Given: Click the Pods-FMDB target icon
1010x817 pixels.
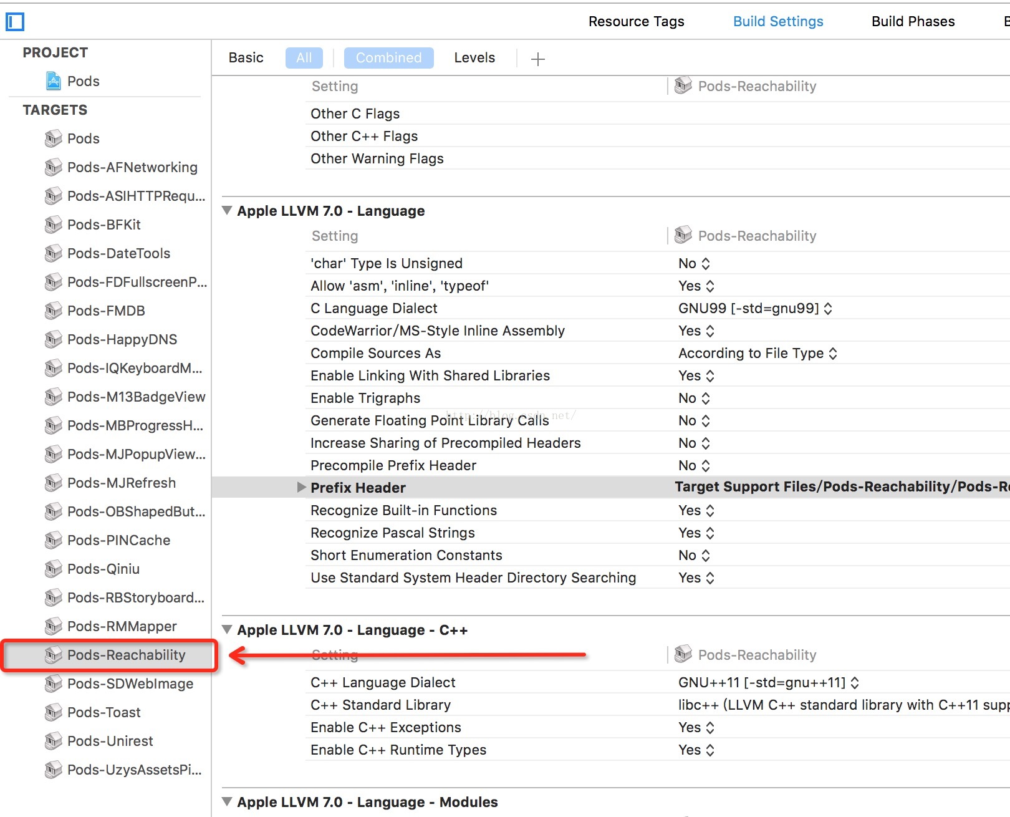Looking at the screenshot, I should pyautogui.click(x=54, y=311).
